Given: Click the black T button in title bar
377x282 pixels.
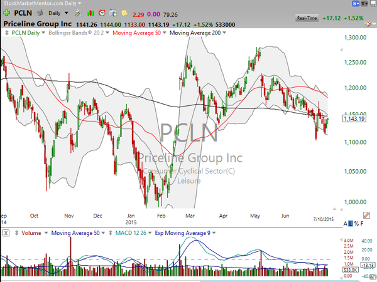Looking at the screenshot, I should tap(364, 3).
